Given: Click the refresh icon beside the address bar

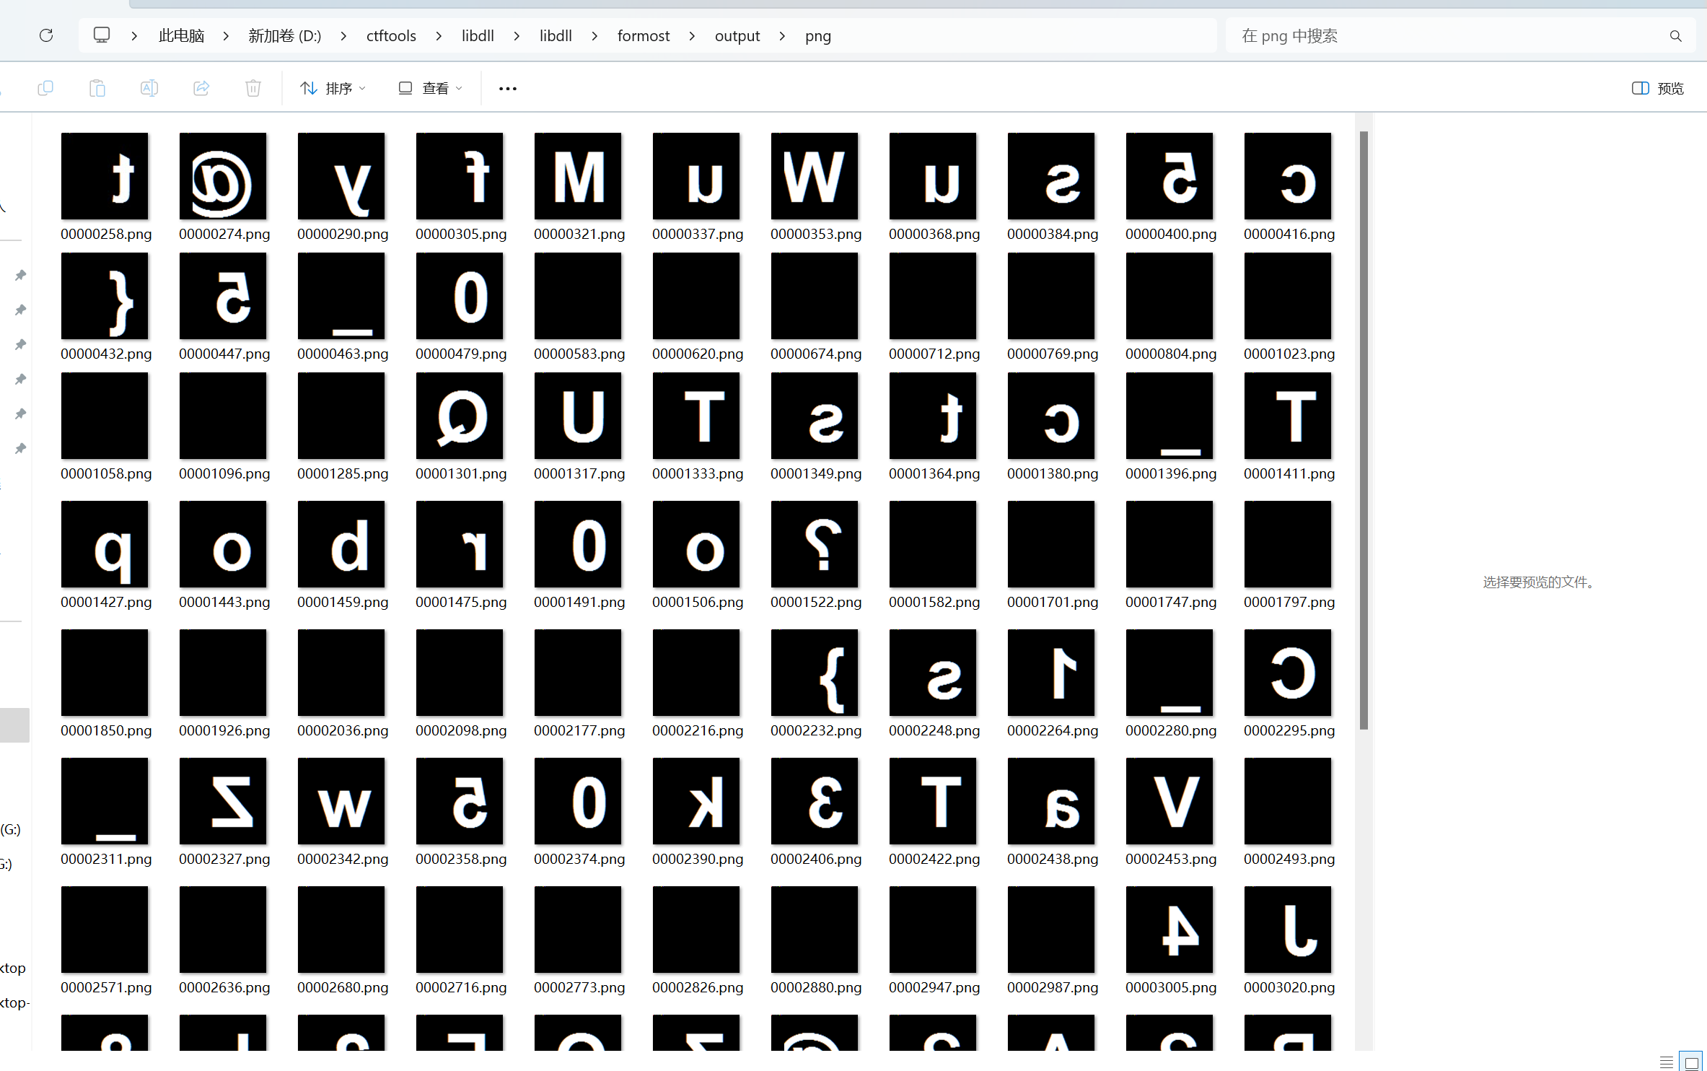Looking at the screenshot, I should coord(46,35).
